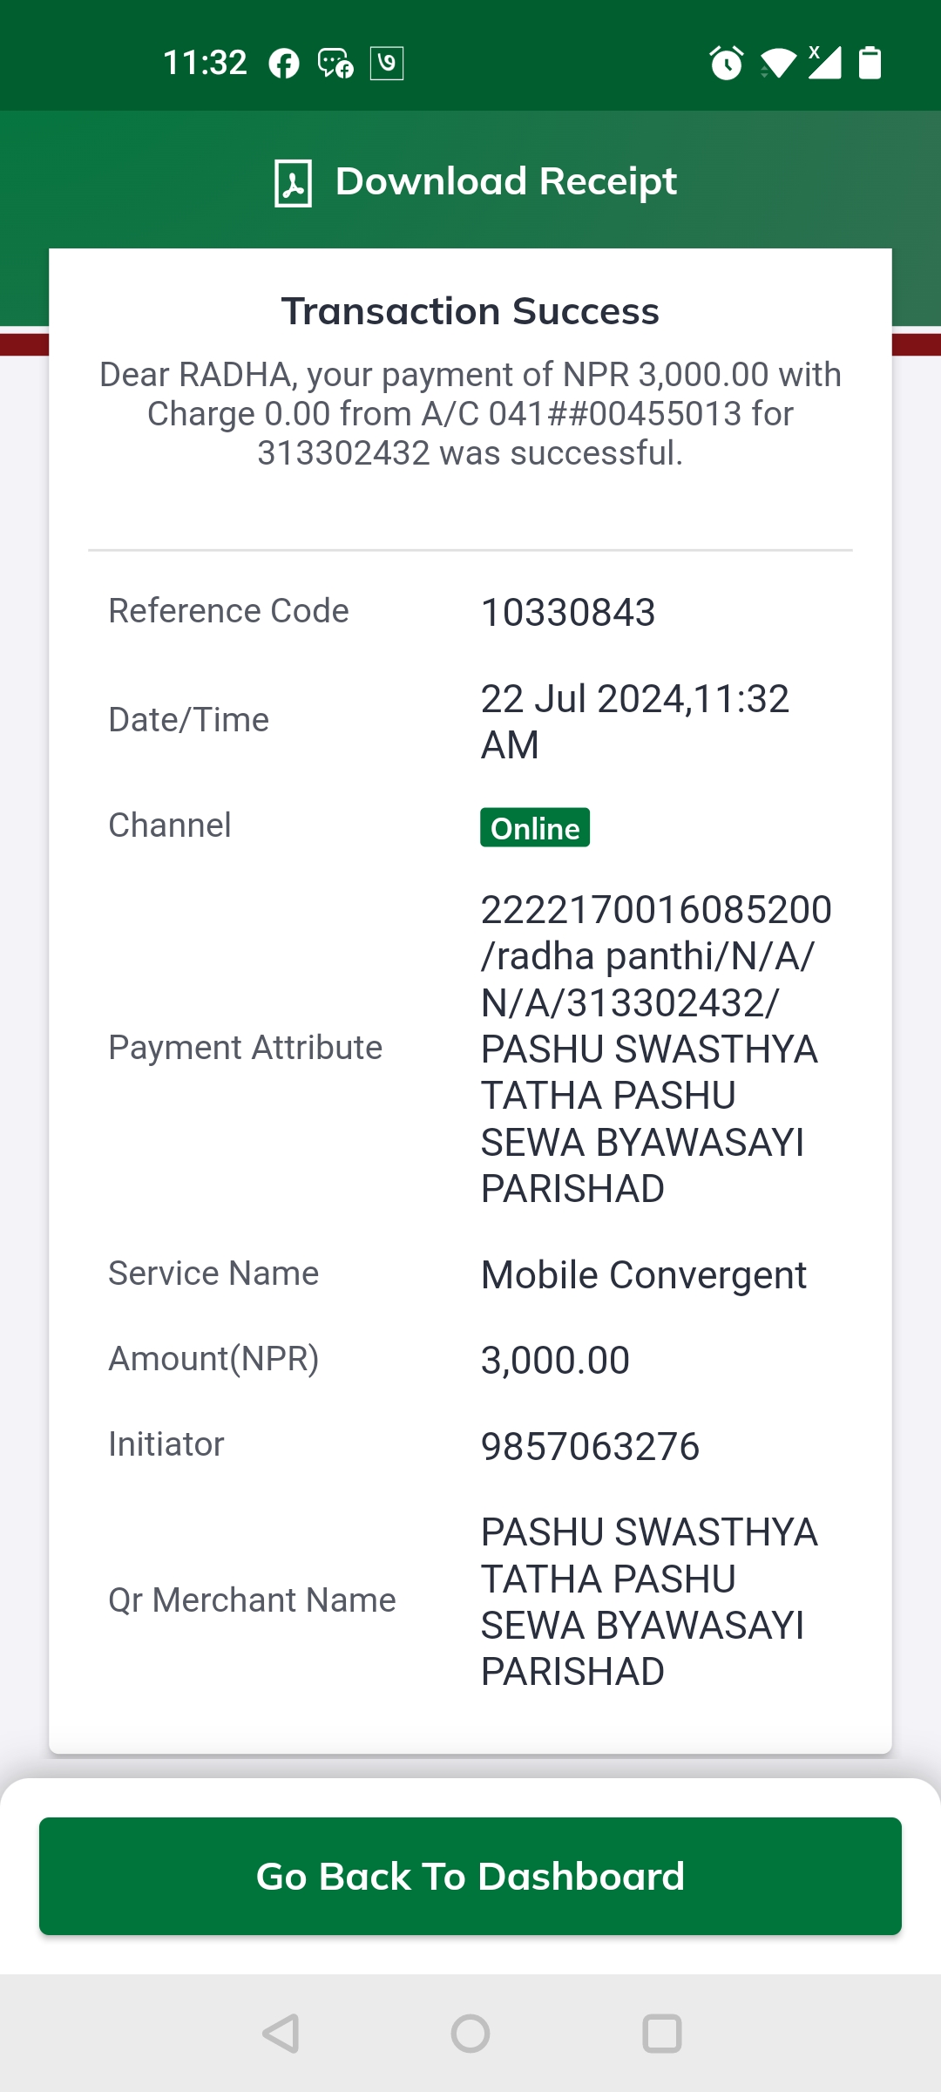Tap the Facebook notification icon
This screenshot has height=2092, width=941.
pos(284,64)
